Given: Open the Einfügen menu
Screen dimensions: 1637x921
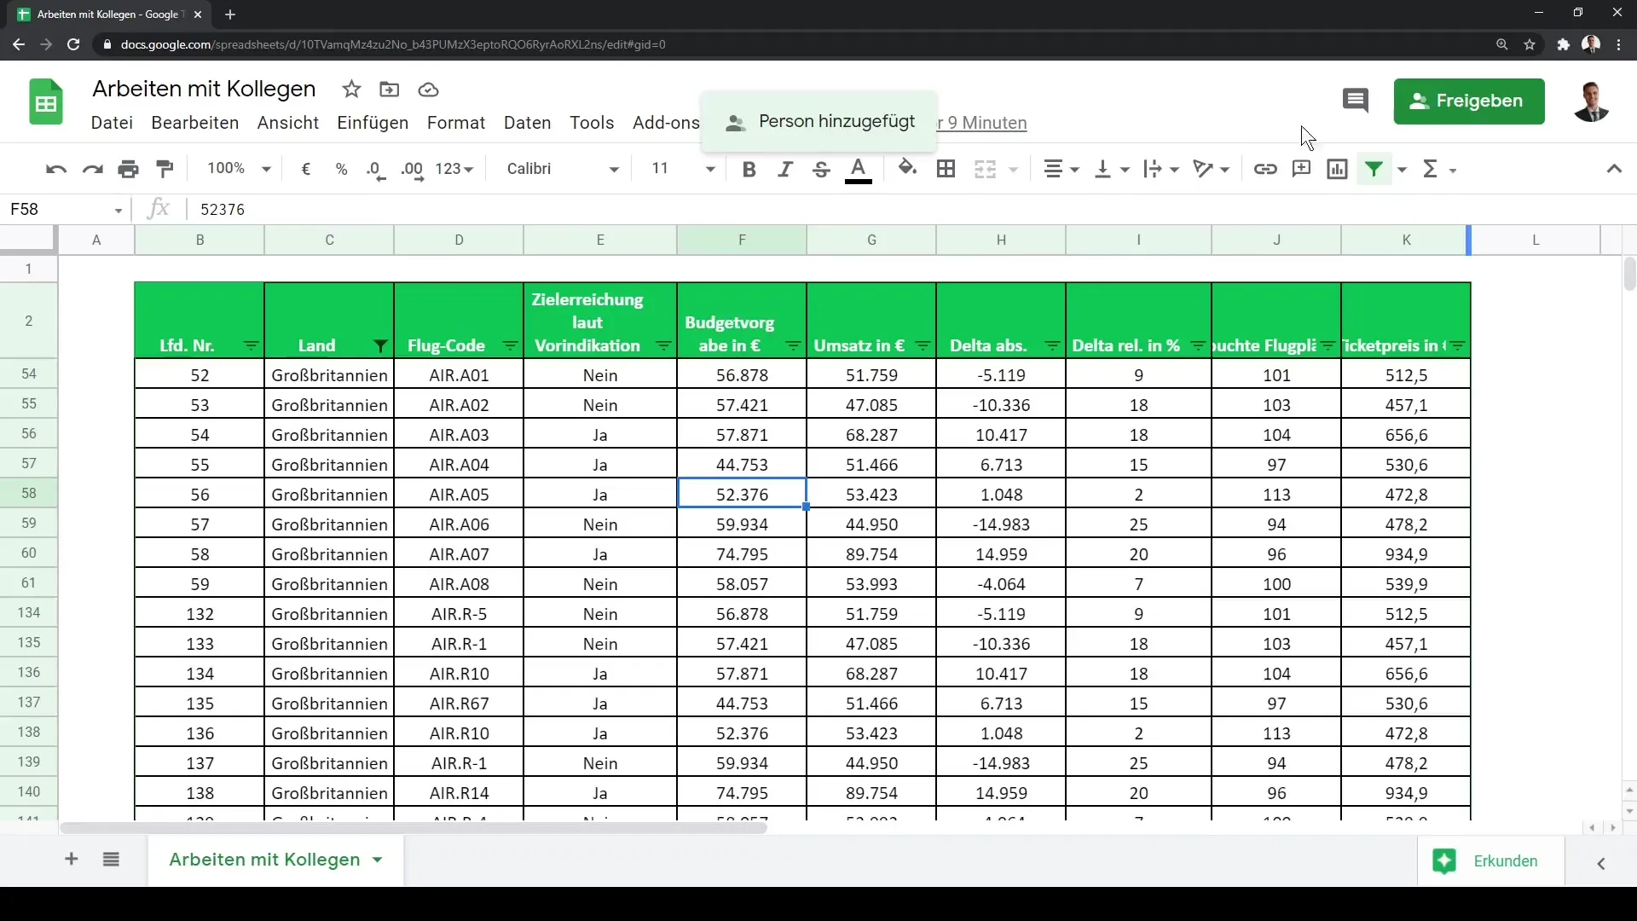Looking at the screenshot, I should pos(373,123).
